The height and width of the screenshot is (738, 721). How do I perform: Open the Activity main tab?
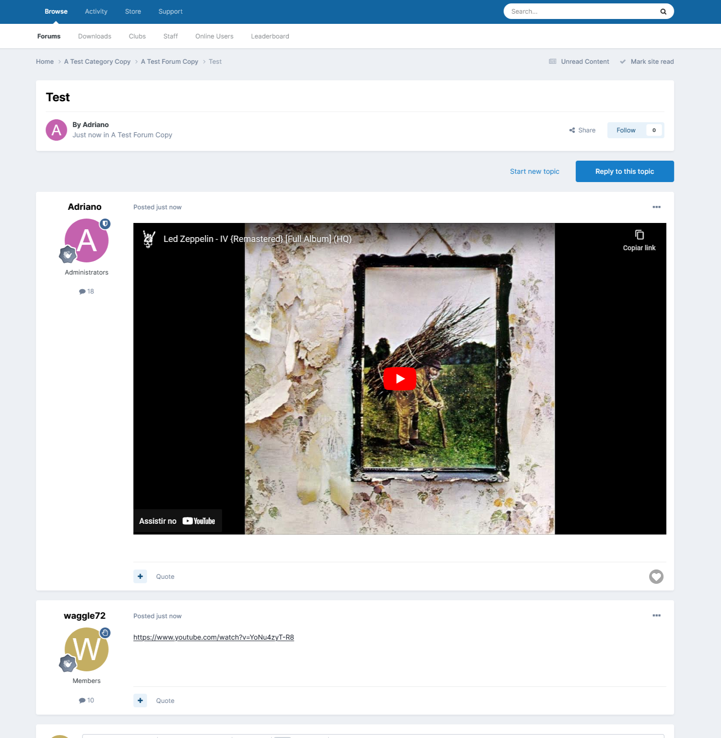(x=96, y=12)
